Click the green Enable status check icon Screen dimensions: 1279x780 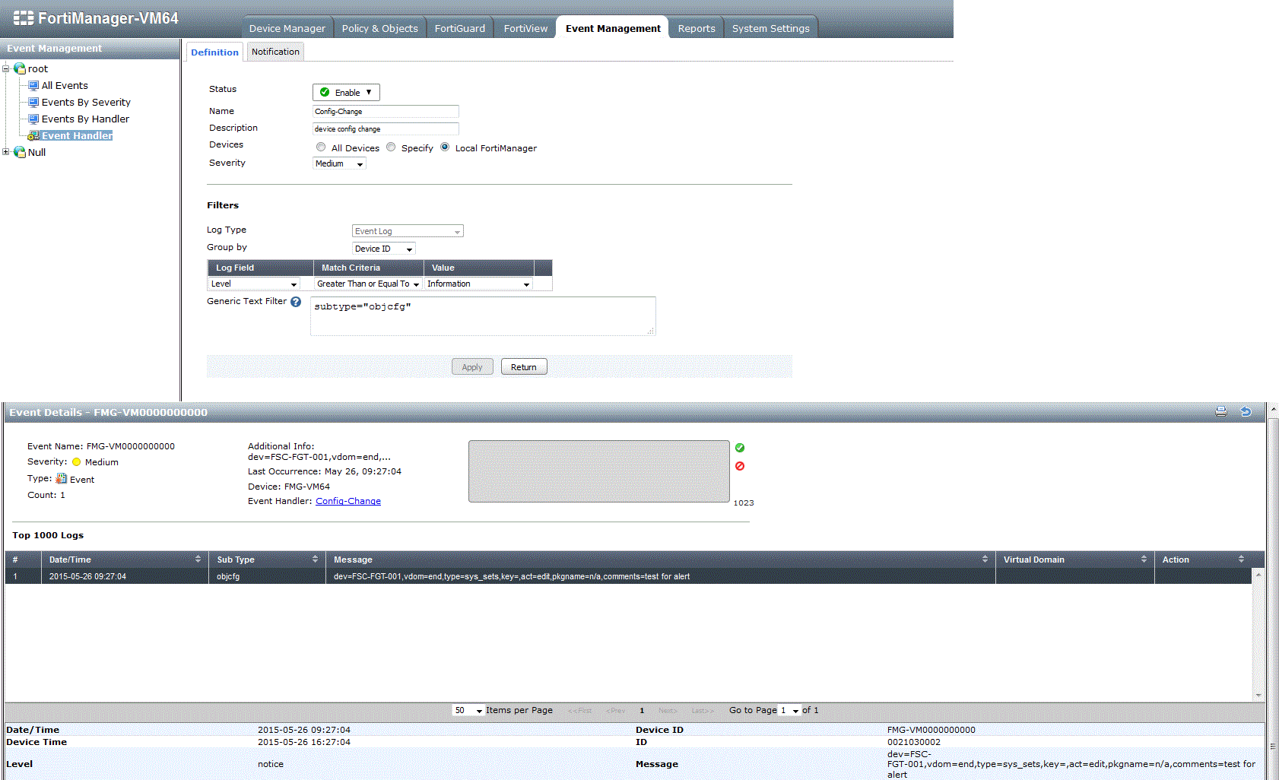[x=325, y=92]
